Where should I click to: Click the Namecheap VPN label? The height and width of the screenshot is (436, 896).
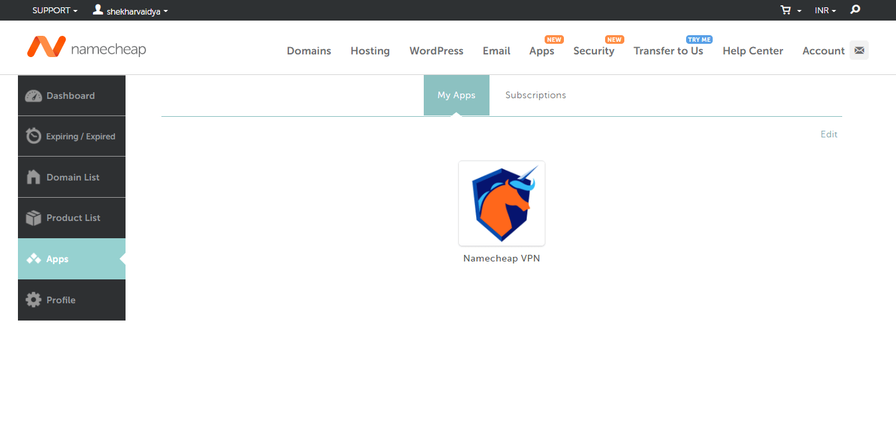point(501,258)
